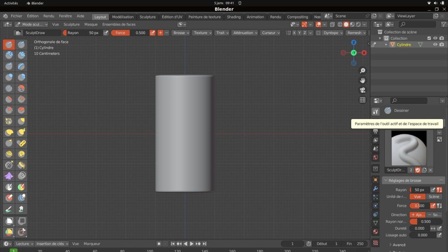Screen dimensions: 448x252
Task: Set radius unit to Vue
Action: (418, 196)
